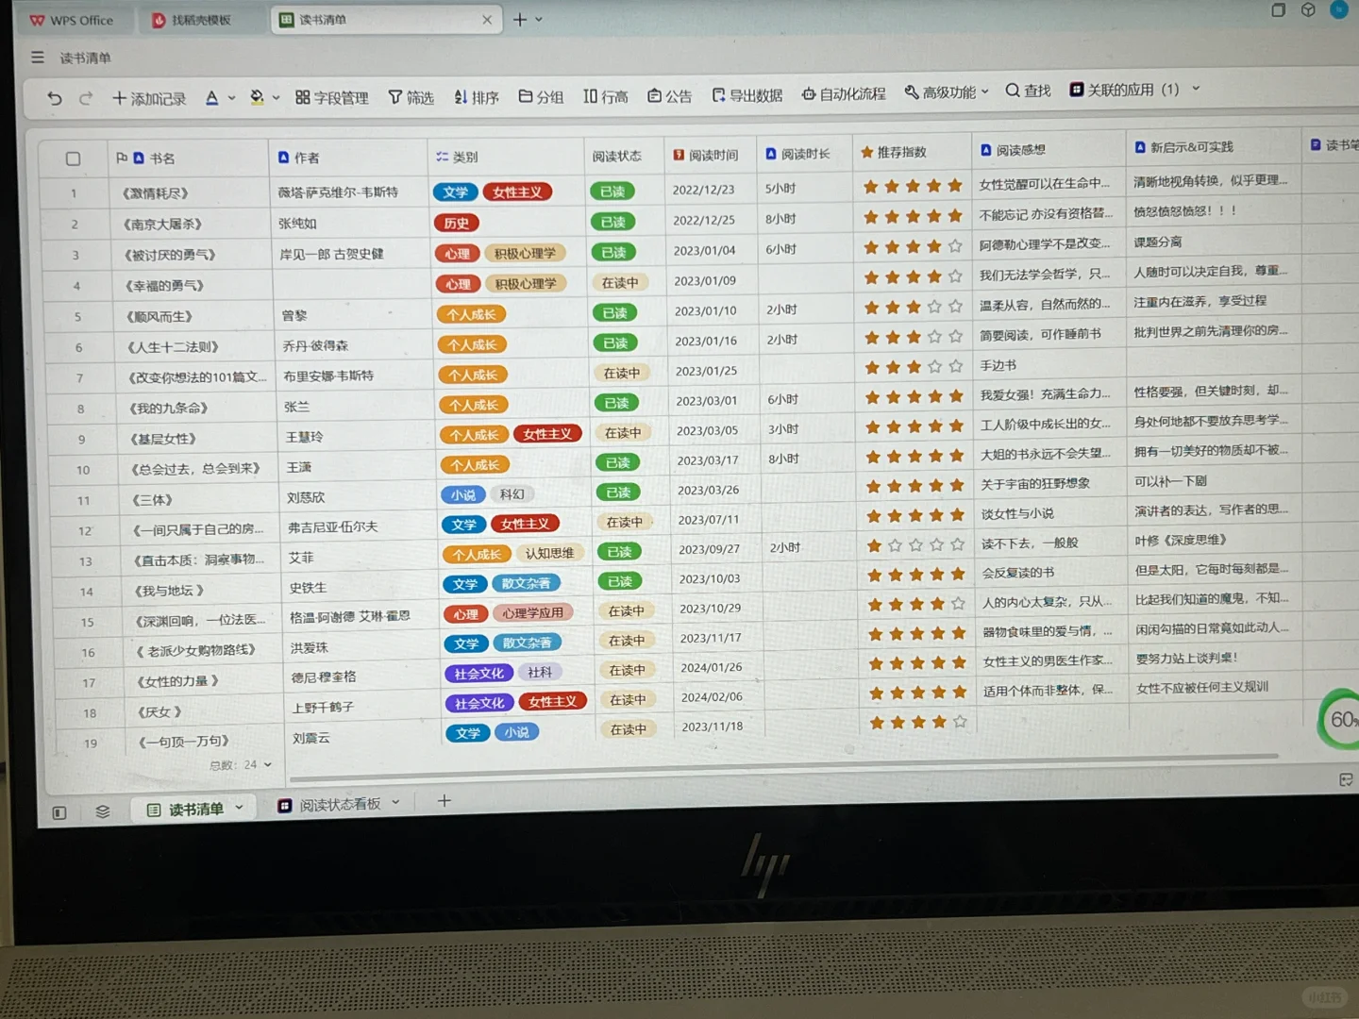The width and height of the screenshot is (1359, 1019).
Task: Click 导出数据 export data
Action: click(747, 95)
